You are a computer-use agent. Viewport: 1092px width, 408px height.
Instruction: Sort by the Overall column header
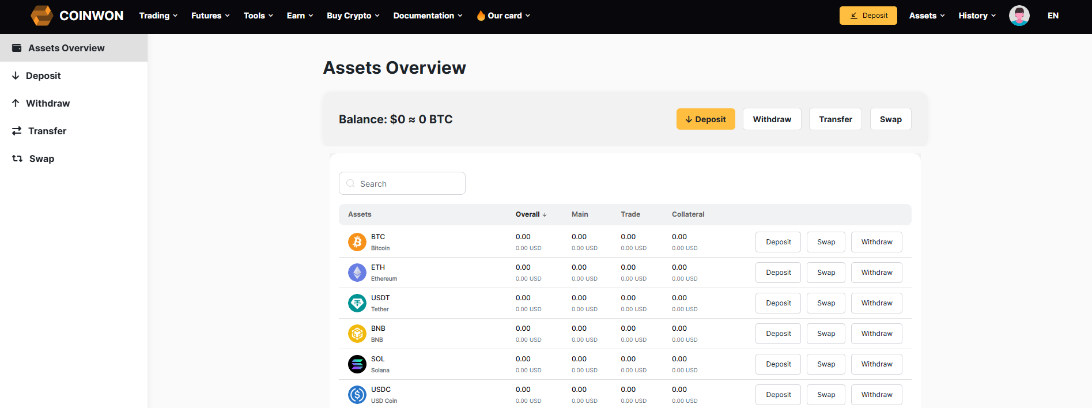pos(531,214)
